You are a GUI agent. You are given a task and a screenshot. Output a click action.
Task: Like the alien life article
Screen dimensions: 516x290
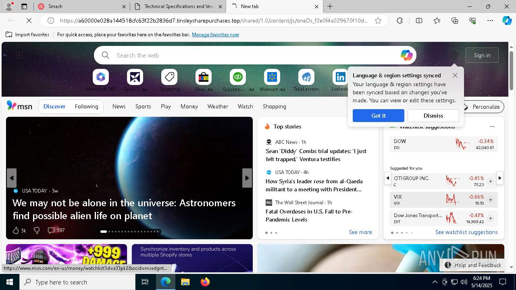click(x=19, y=230)
